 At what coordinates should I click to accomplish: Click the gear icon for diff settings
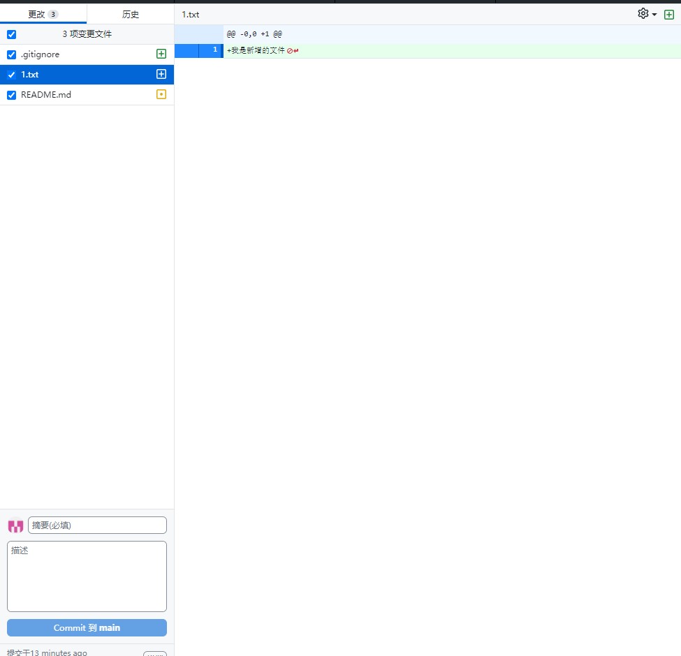[x=643, y=14]
